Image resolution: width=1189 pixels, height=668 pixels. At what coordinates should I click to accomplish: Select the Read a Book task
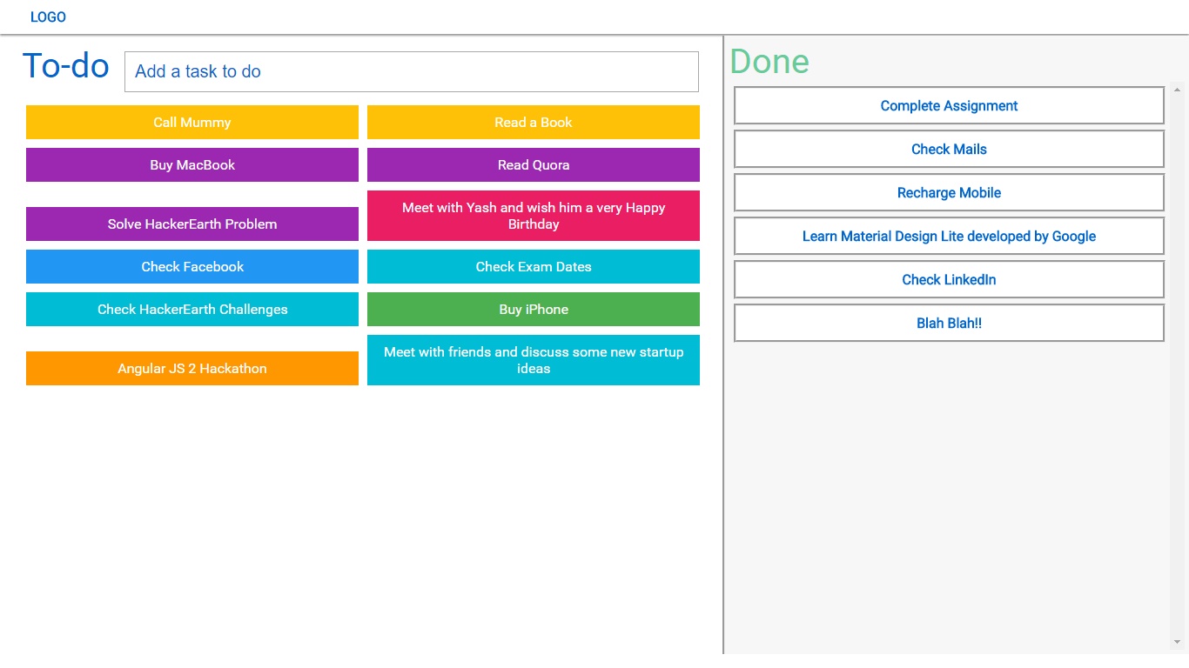[534, 123]
